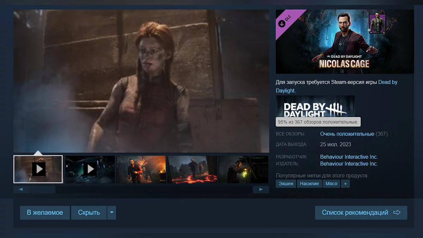The height and width of the screenshot is (238, 423).
Task: Select screenshot with man near fire
Action: click(141, 169)
